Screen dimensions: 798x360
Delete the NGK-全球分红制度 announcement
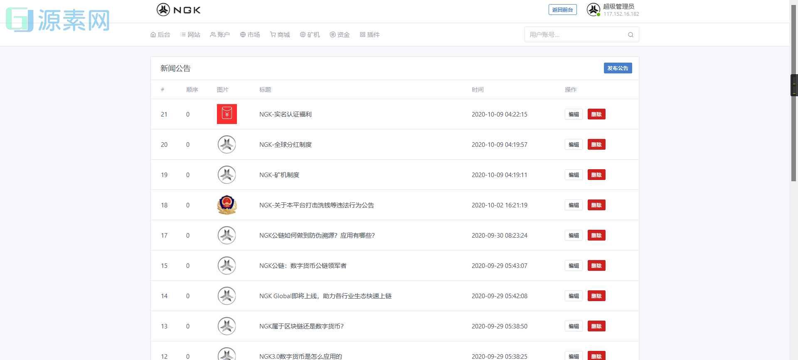(x=596, y=144)
